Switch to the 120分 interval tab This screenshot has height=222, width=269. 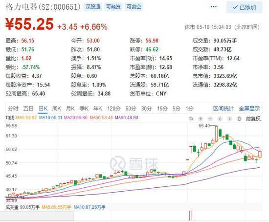click(114, 109)
